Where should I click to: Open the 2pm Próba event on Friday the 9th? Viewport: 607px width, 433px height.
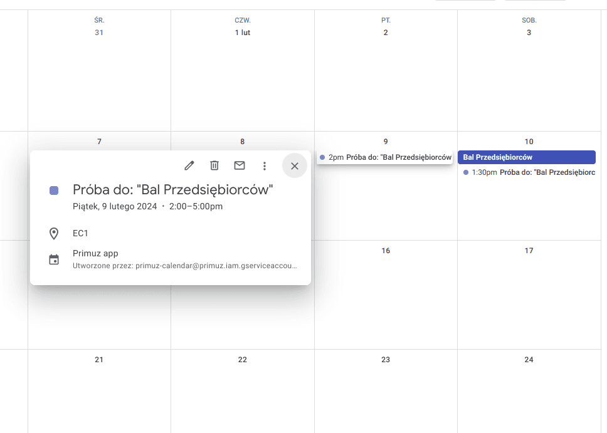point(384,157)
